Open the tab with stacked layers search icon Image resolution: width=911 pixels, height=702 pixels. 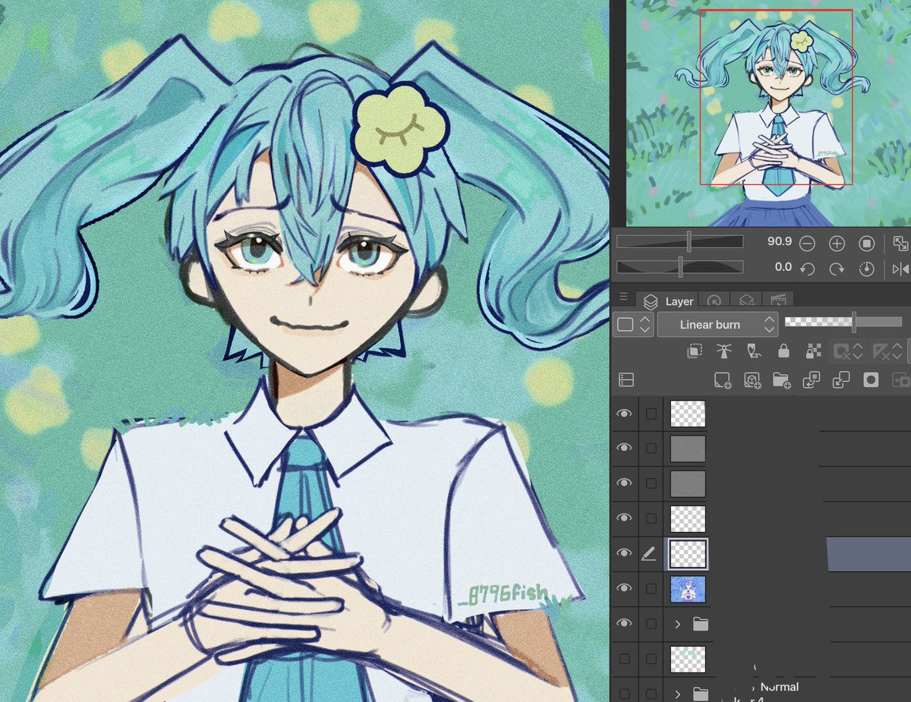[x=746, y=301]
